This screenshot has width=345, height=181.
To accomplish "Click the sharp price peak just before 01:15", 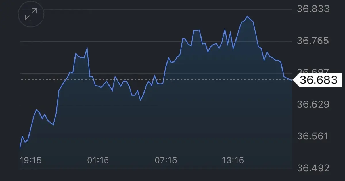I will click(87, 48).
